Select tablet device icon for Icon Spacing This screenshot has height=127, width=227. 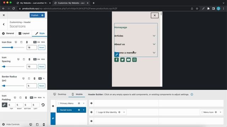pyautogui.click(x=24, y=59)
